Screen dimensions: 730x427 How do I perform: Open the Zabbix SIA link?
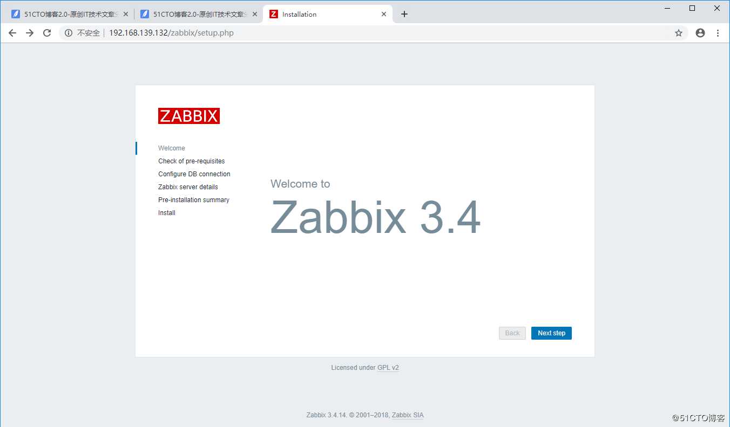click(x=408, y=415)
